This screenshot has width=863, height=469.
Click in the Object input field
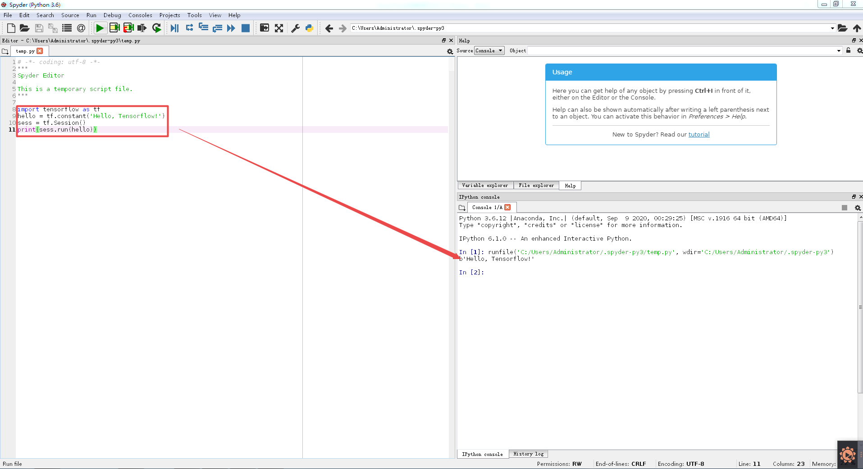coord(681,50)
